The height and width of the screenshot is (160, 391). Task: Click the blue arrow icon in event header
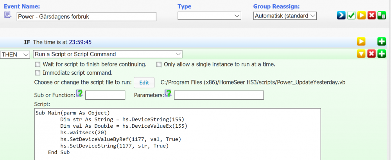pyautogui.click(x=341, y=16)
